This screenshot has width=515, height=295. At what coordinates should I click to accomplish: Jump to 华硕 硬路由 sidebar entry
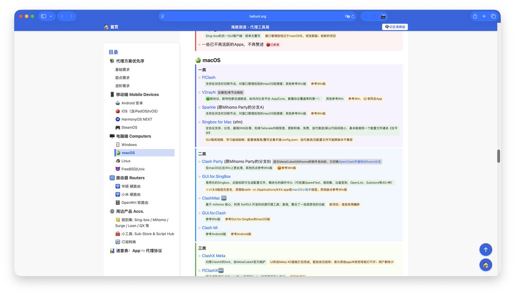[128, 186]
